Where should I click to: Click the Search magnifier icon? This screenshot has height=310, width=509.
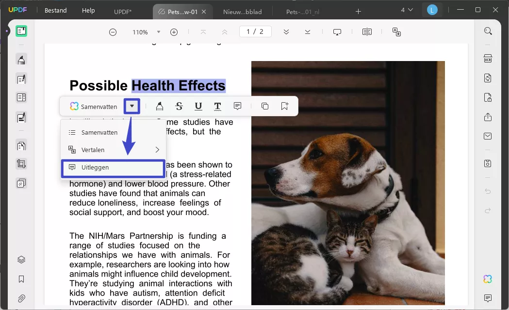(x=488, y=31)
